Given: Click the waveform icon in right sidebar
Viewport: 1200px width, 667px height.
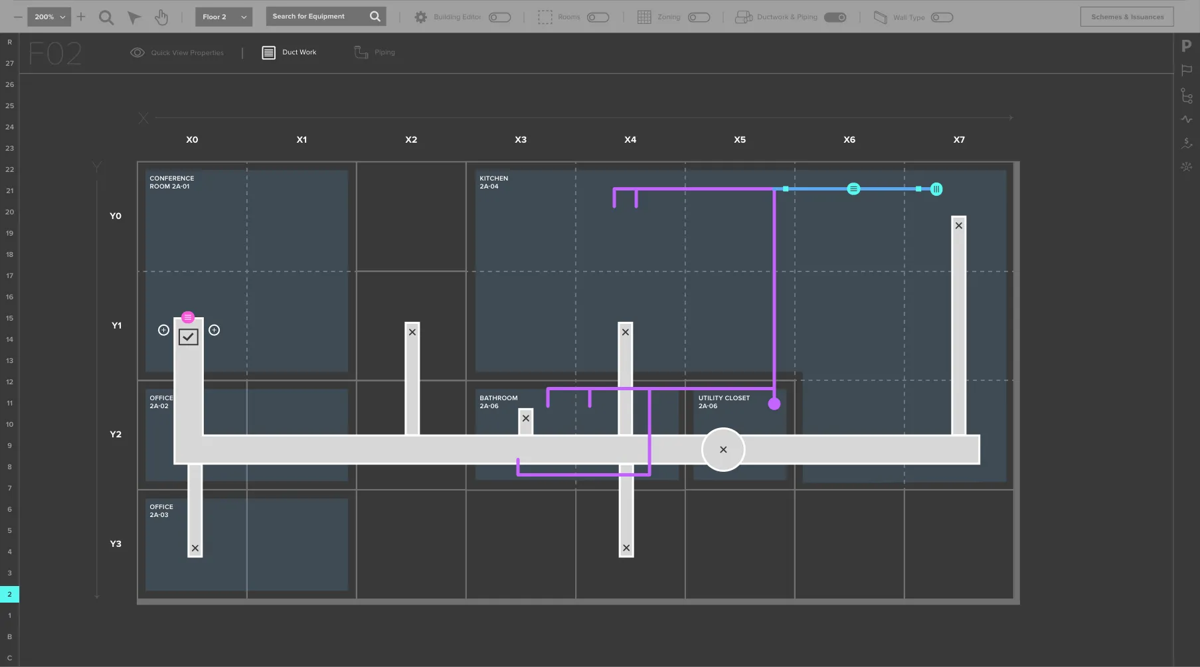Looking at the screenshot, I should (1187, 119).
